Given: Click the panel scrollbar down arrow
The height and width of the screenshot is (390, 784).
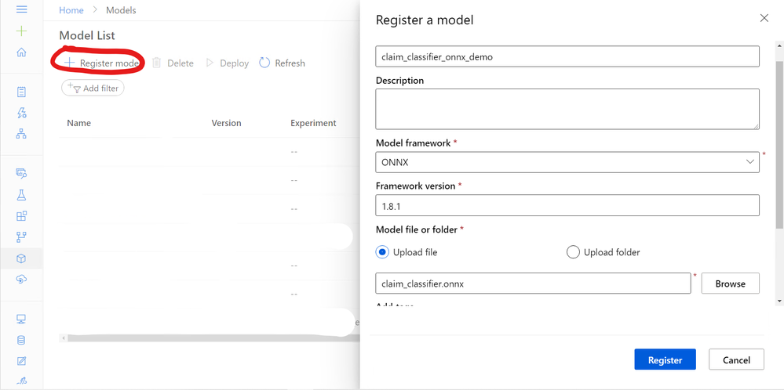Looking at the screenshot, I should pos(779,301).
